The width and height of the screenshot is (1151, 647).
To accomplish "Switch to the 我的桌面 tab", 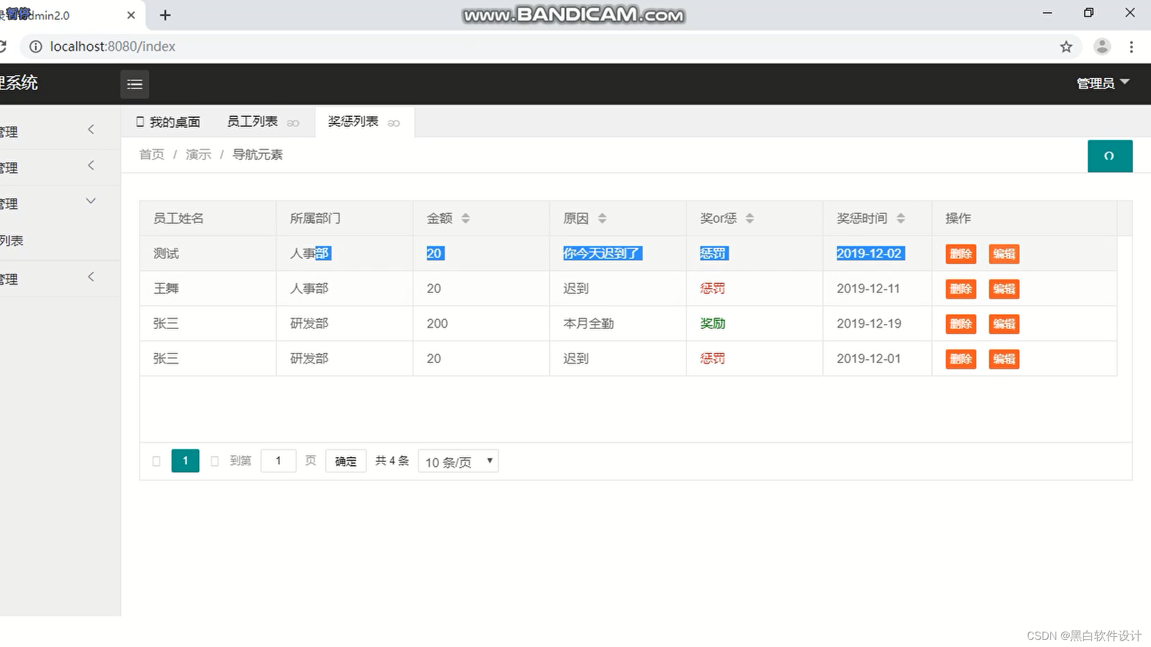I will 168,122.
